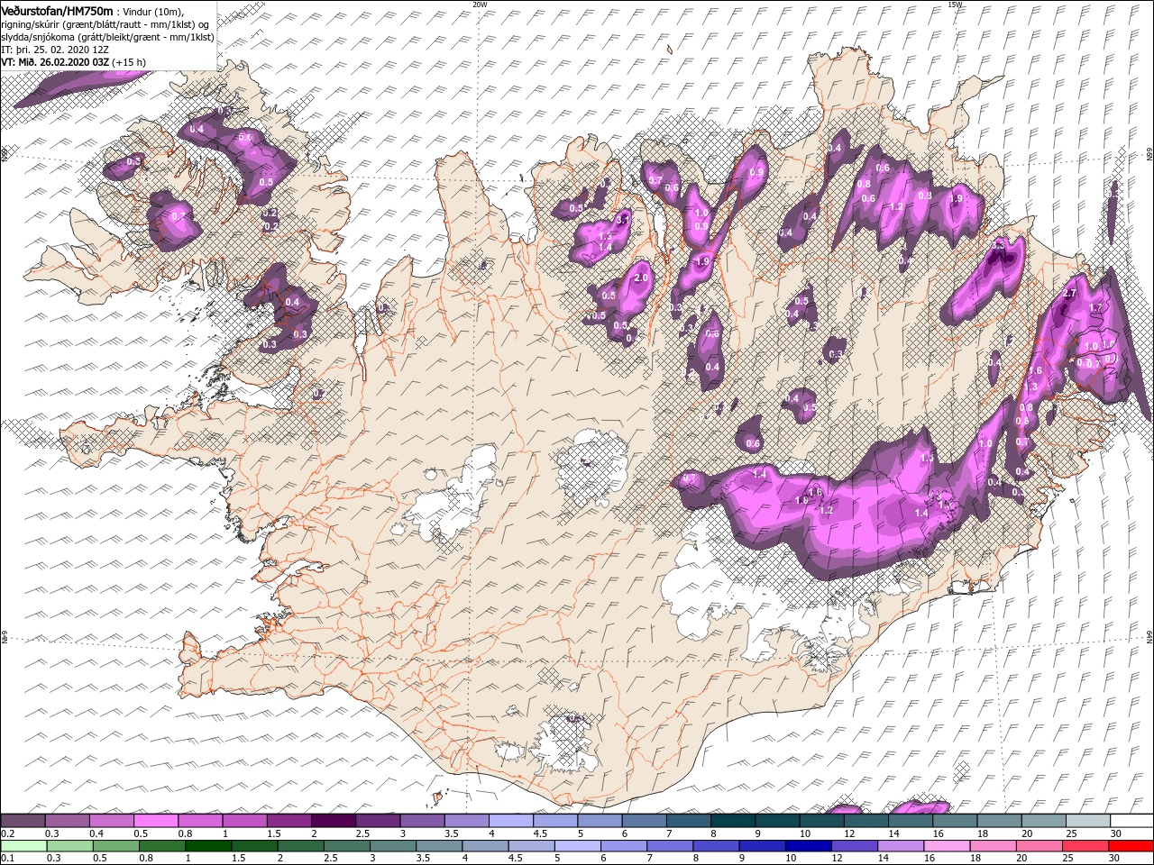The height and width of the screenshot is (865, 1154).
Task: Click the light periwinkle 4 mm snow legend swatch
Action: tap(510, 820)
